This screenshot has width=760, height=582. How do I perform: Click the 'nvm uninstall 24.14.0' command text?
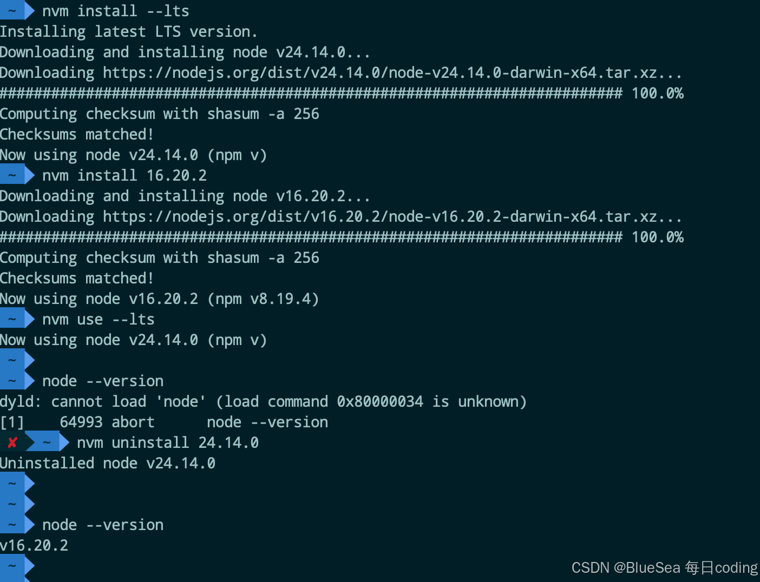coord(168,443)
